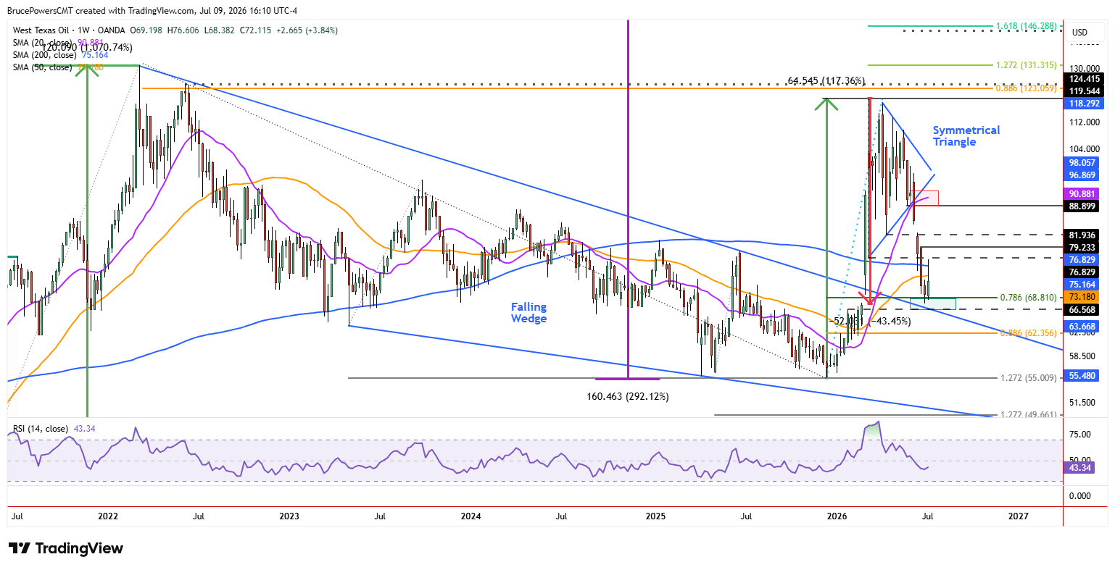Click the 96.869 price axis tag

[1083, 175]
